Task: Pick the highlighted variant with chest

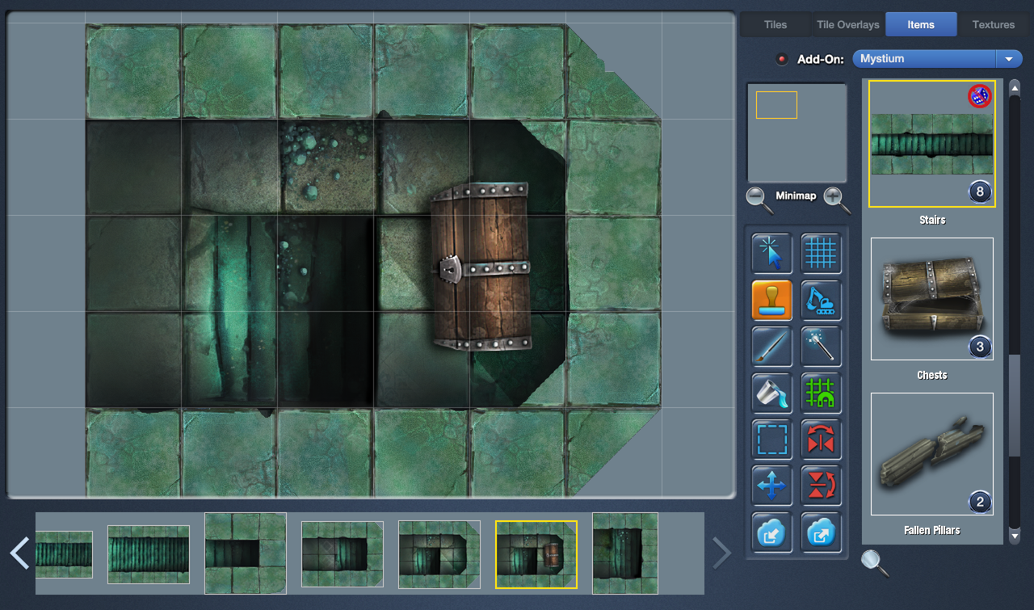Action: tap(536, 554)
